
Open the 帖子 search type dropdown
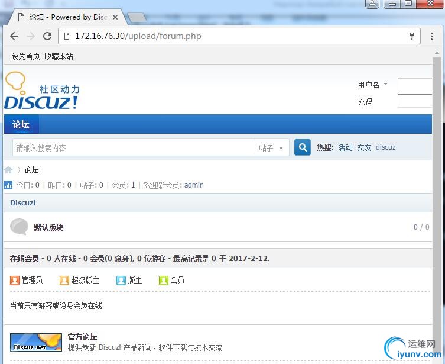(271, 148)
